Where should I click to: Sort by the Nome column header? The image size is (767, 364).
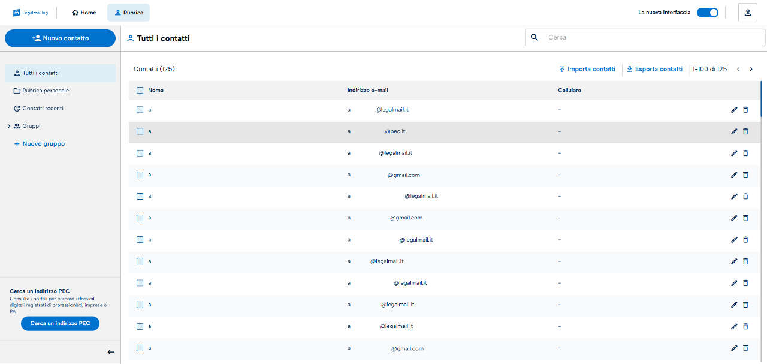pyautogui.click(x=156, y=91)
